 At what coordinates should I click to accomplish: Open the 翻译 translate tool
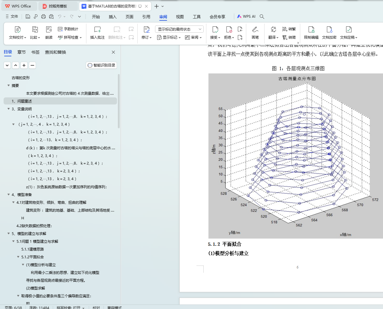coord(273,33)
